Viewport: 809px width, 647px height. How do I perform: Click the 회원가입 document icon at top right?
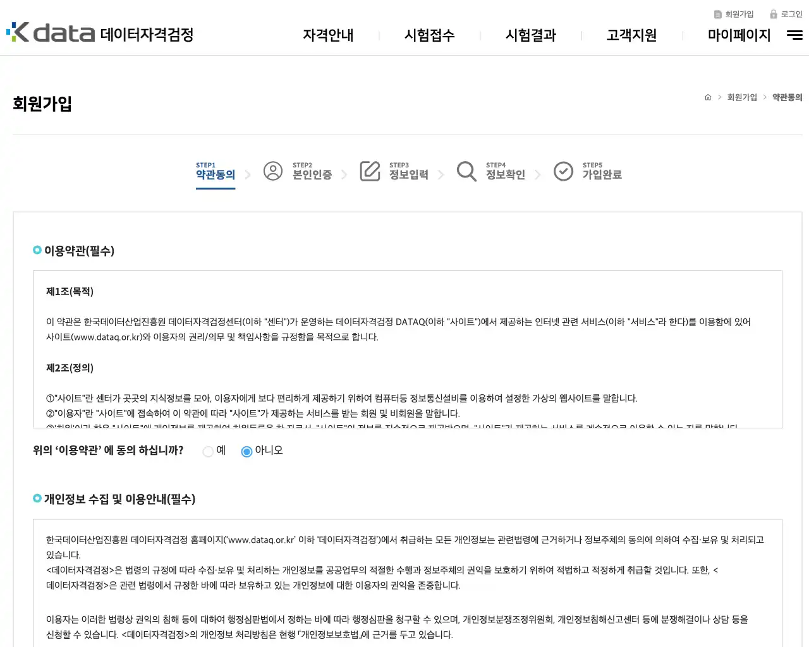tap(717, 14)
